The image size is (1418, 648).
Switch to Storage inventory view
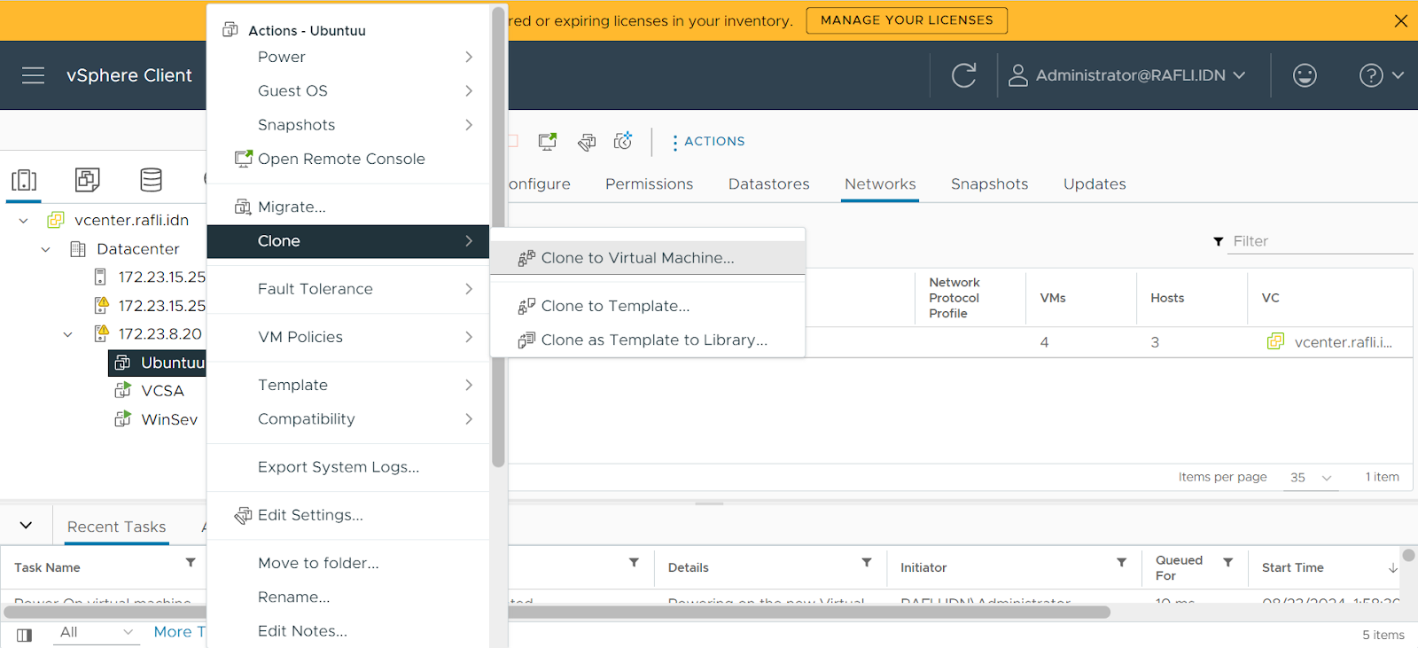click(x=151, y=180)
